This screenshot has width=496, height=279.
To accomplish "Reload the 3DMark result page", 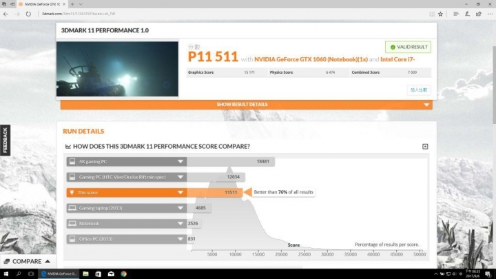I will [x=28, y=14].
